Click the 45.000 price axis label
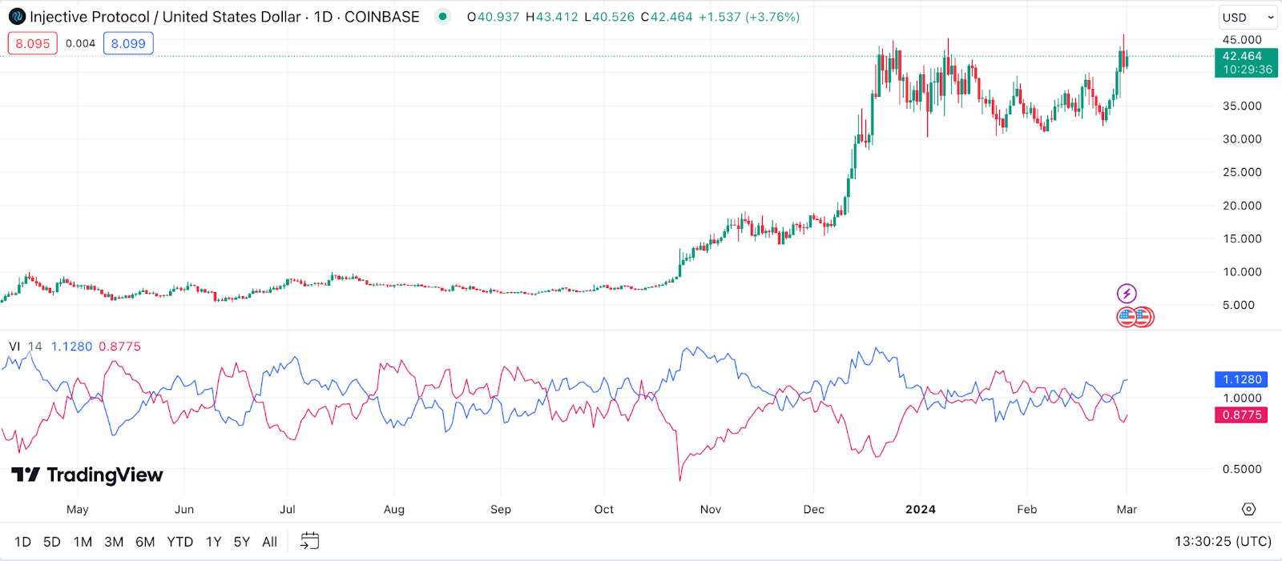This screenshot has width=1282, height=561. click(1242, 39)
